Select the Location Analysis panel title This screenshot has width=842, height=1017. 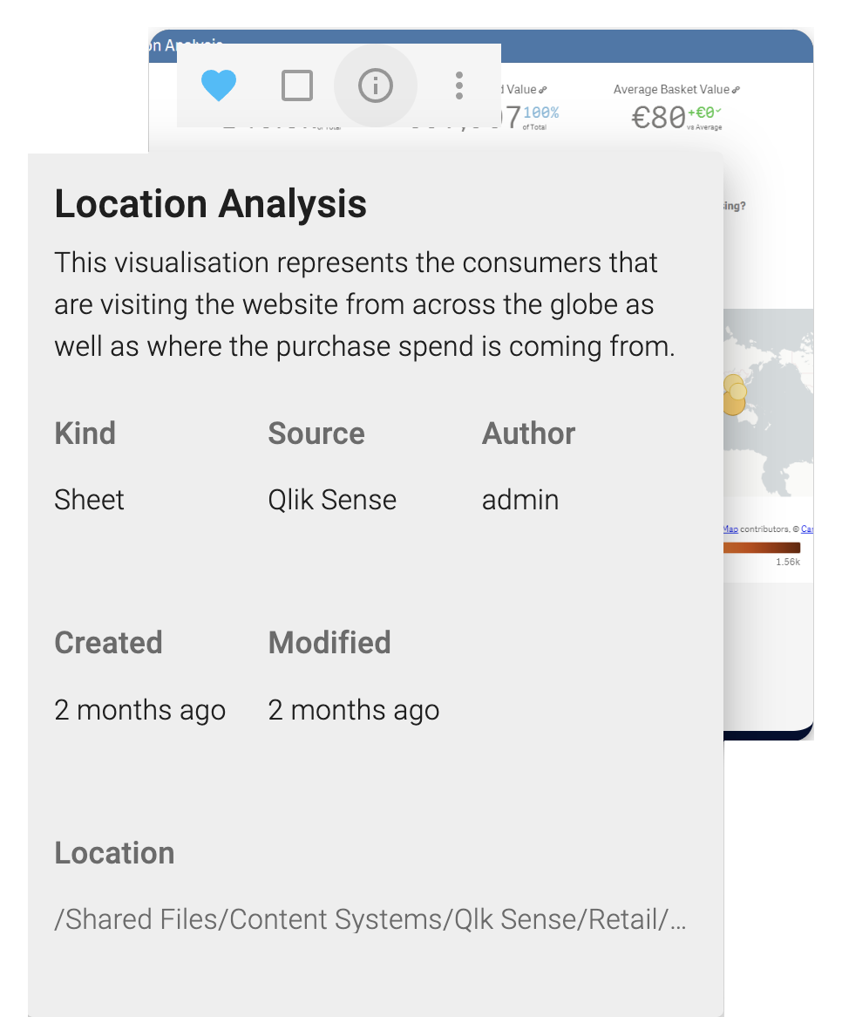[x=211, y=203]
